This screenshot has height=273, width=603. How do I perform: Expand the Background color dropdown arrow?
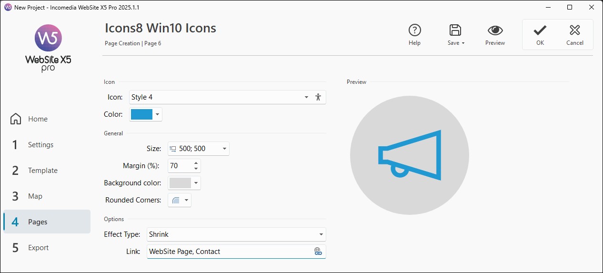(196, 183)
